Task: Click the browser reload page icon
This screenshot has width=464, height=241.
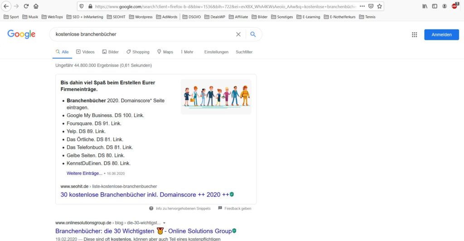Action: click(x=26, y=6)
